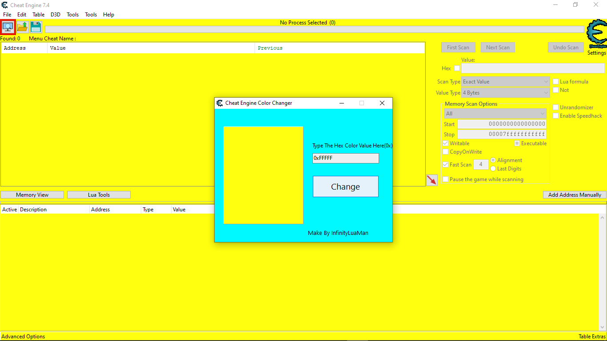
Task: Click the scan Value input field
Action: coord(533,68)
